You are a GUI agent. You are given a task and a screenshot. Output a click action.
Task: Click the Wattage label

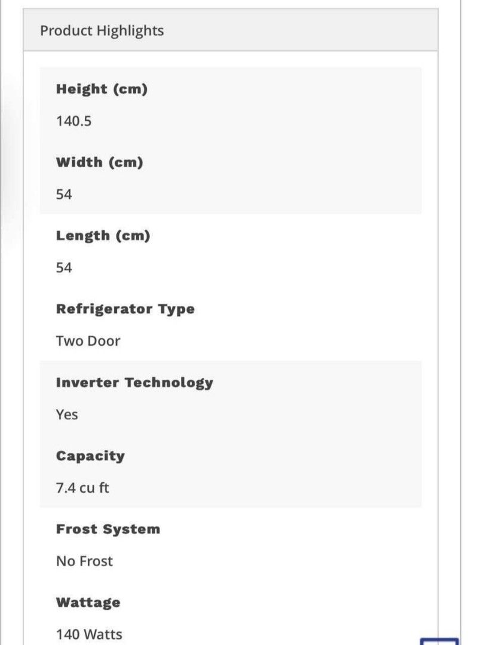click(88, 603)
